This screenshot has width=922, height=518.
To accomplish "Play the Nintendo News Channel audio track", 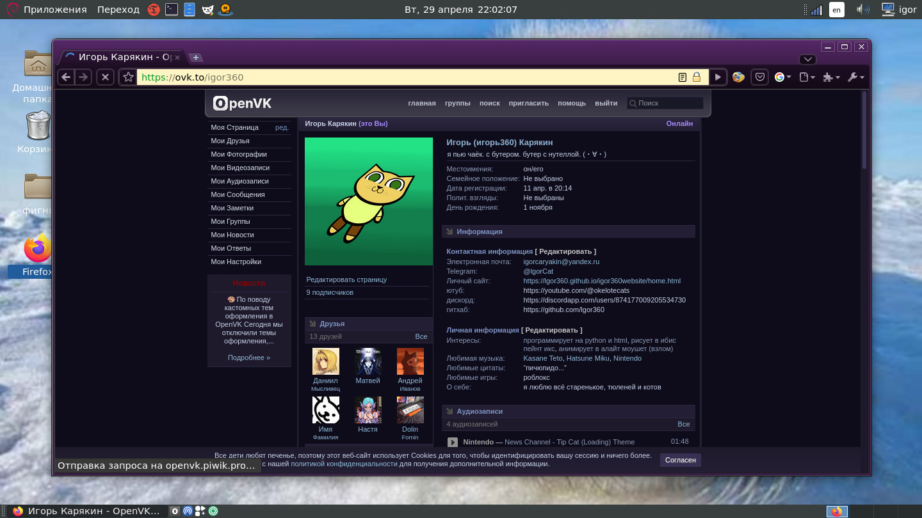I will coord(453,442).
